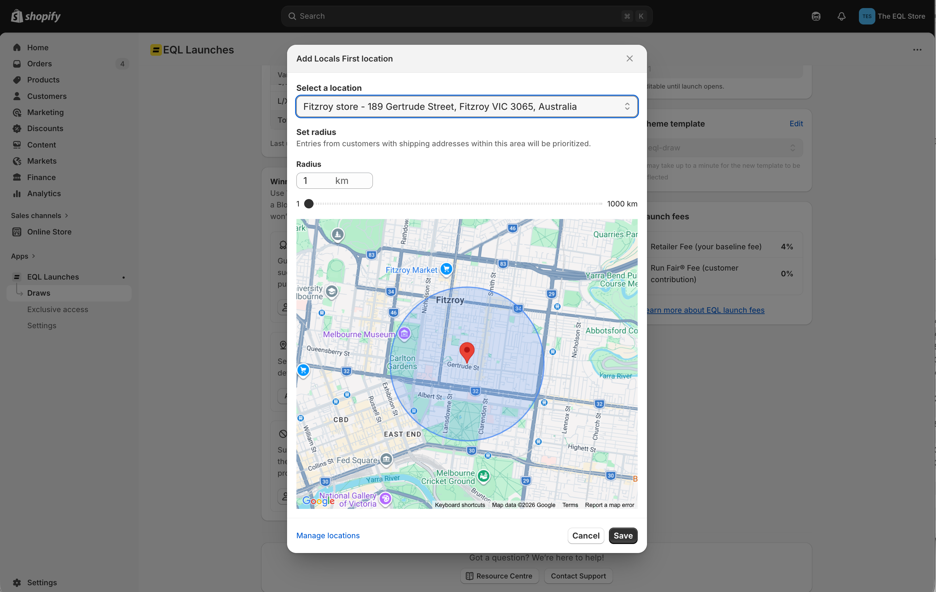Open Exclusive access page
This screenshot has height=592, width=936.
click(x=57, y=310)
